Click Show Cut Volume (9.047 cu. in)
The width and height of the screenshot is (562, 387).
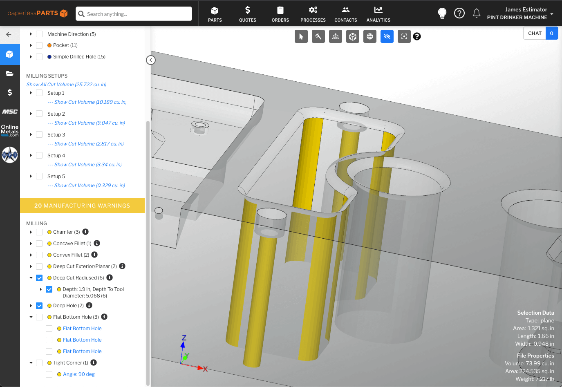tap(90, 123)
